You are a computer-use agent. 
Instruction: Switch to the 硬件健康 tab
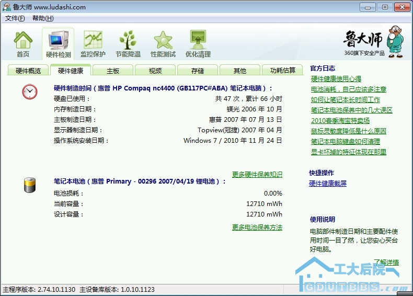71,71
